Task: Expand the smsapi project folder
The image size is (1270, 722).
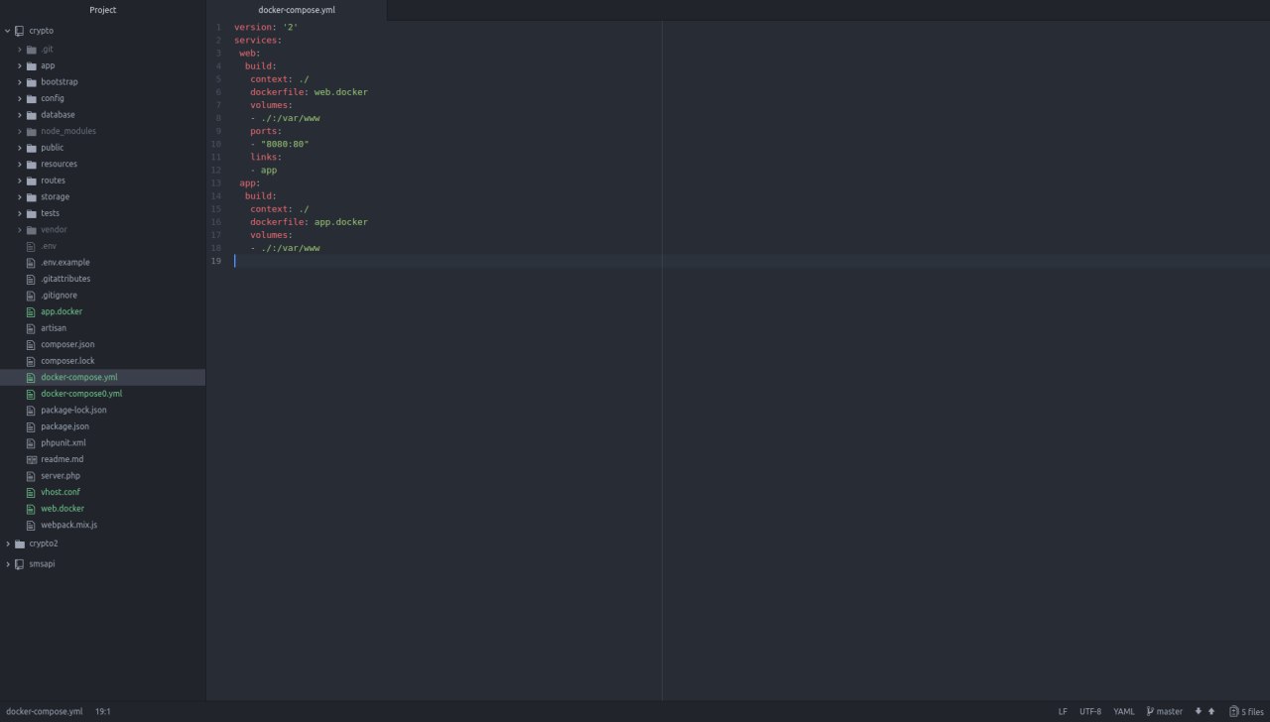Action: pos(7,564)
